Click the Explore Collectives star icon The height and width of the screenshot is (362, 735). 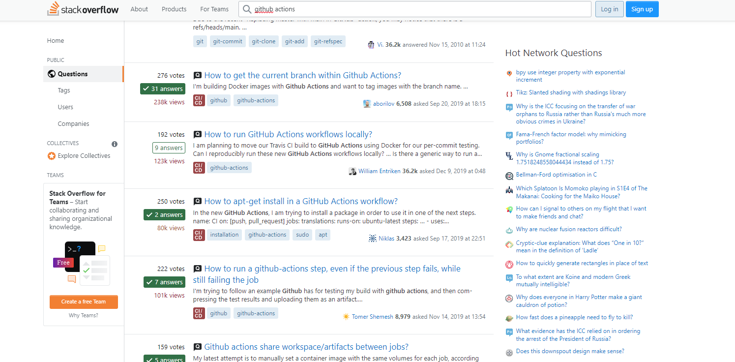pos(52,155)
